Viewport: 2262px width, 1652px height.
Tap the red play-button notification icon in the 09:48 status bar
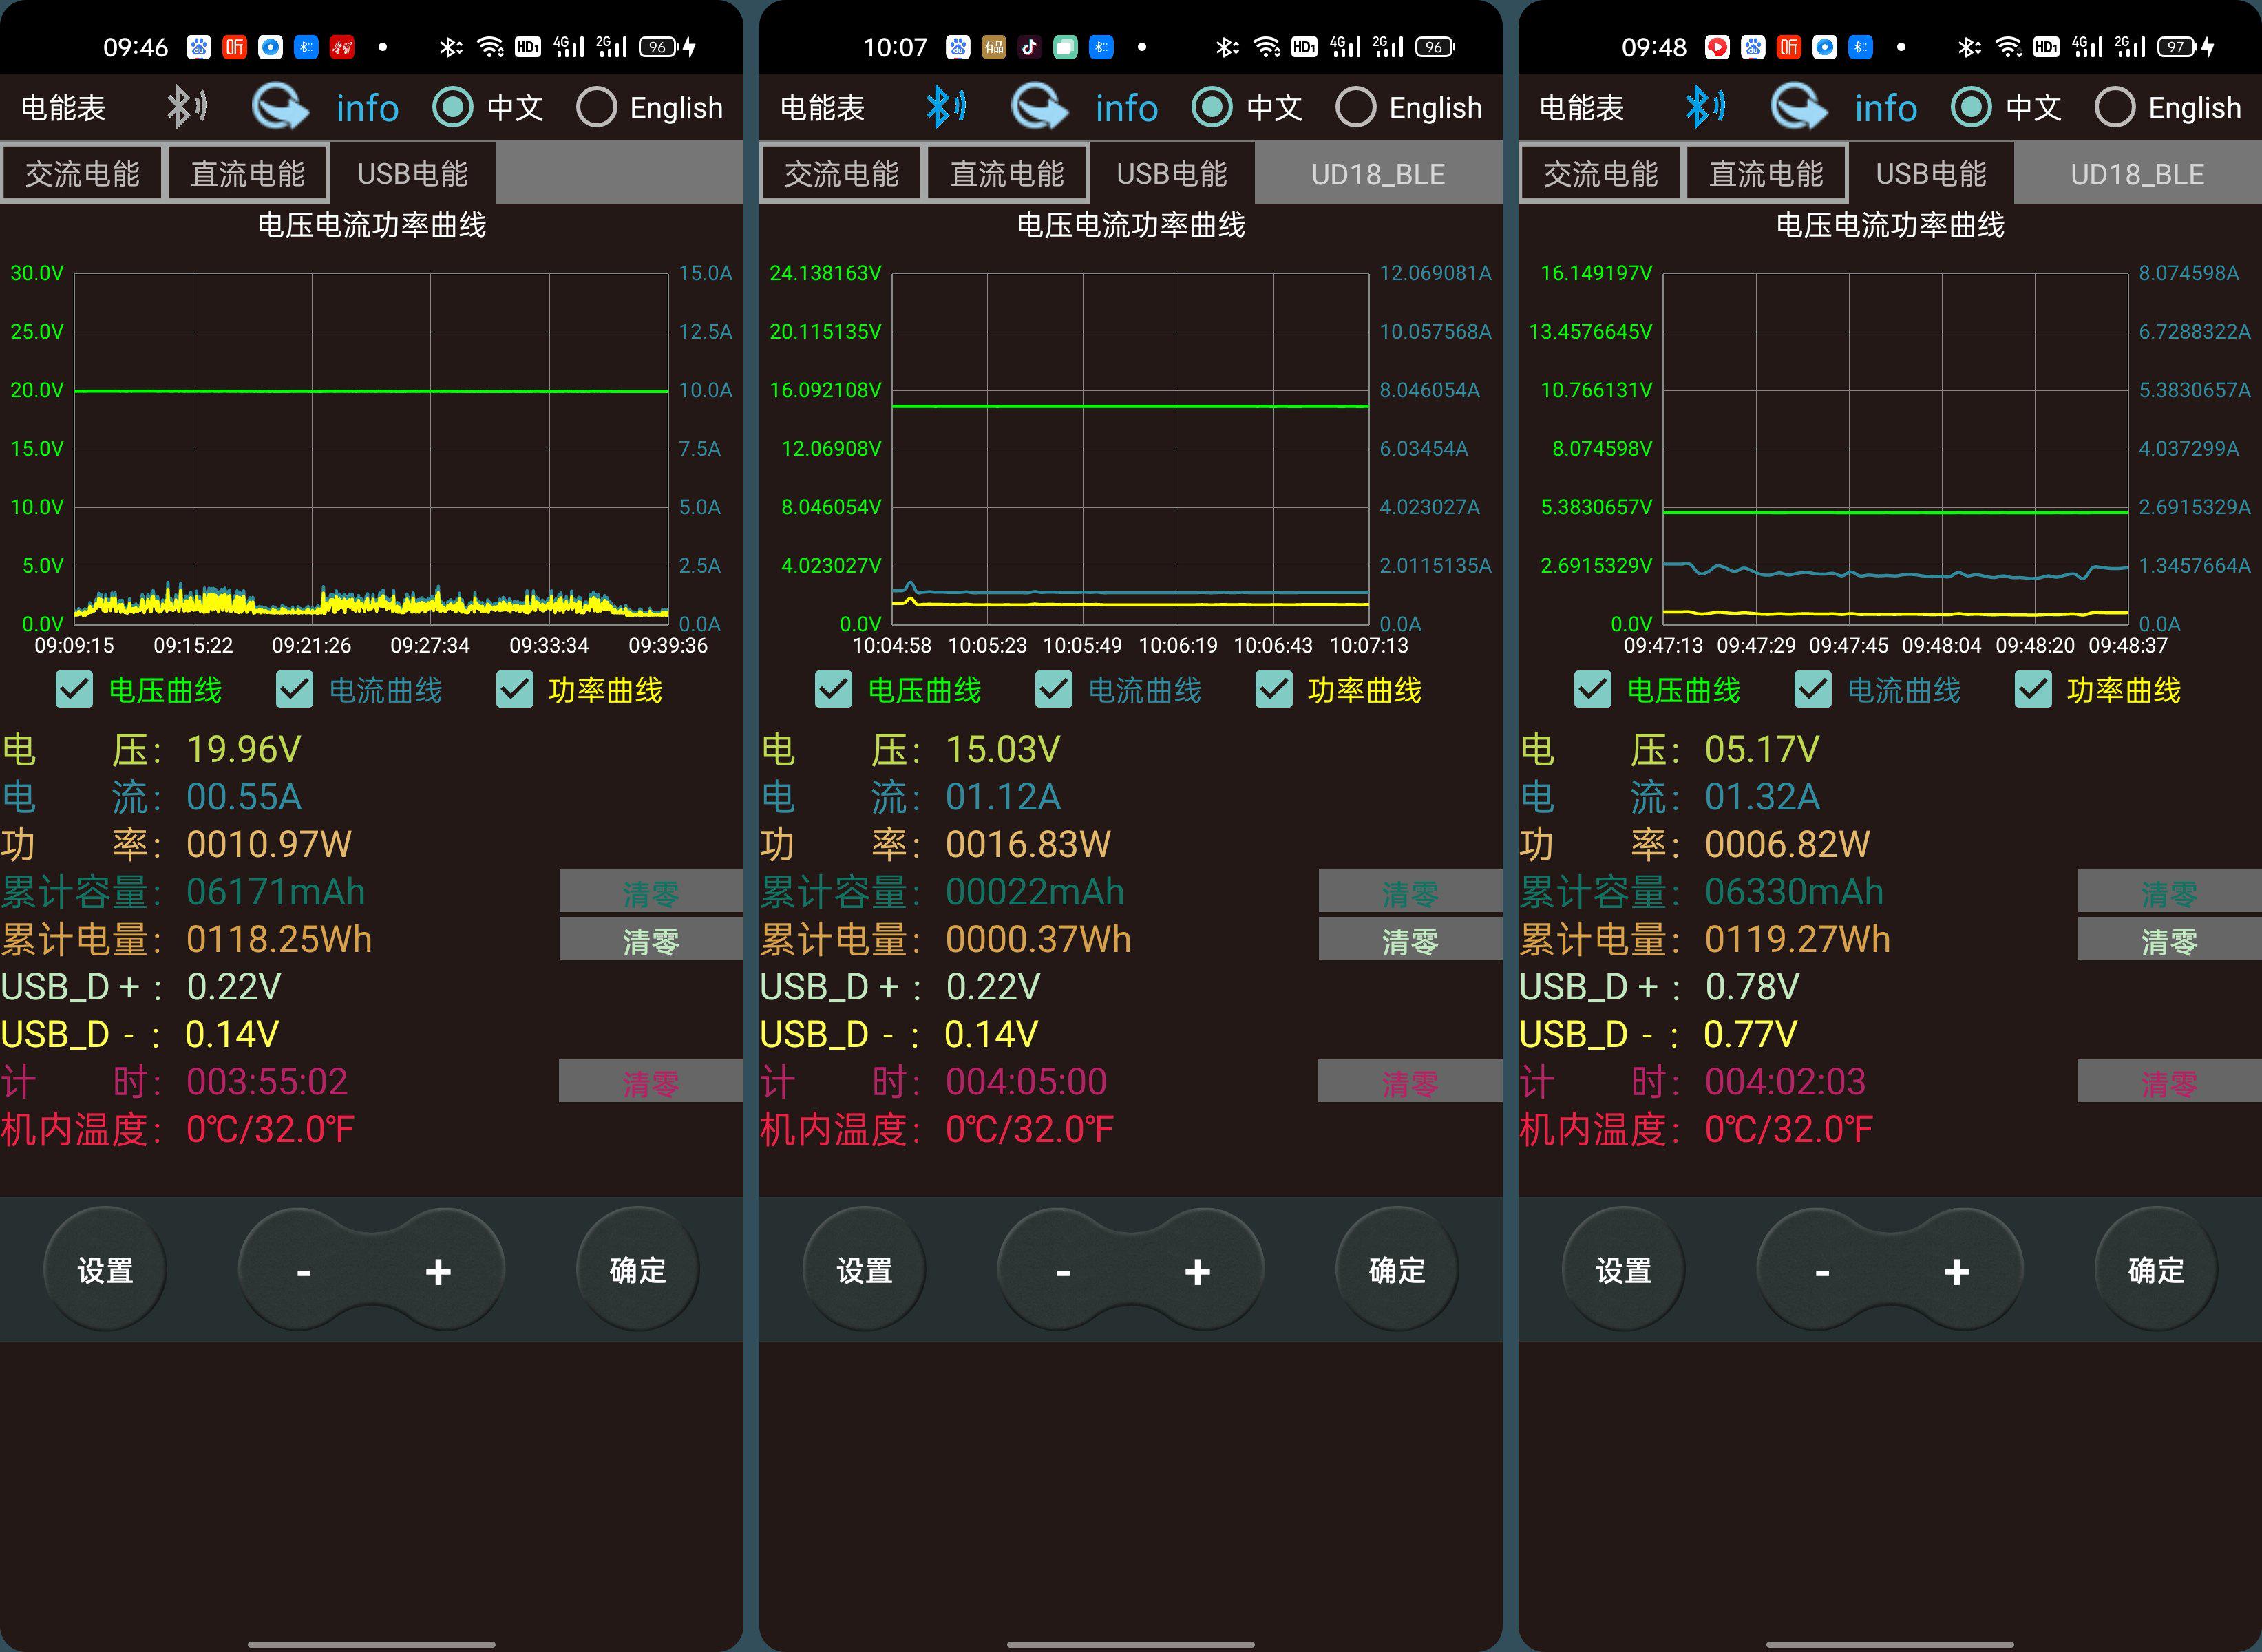point(1716,47)
